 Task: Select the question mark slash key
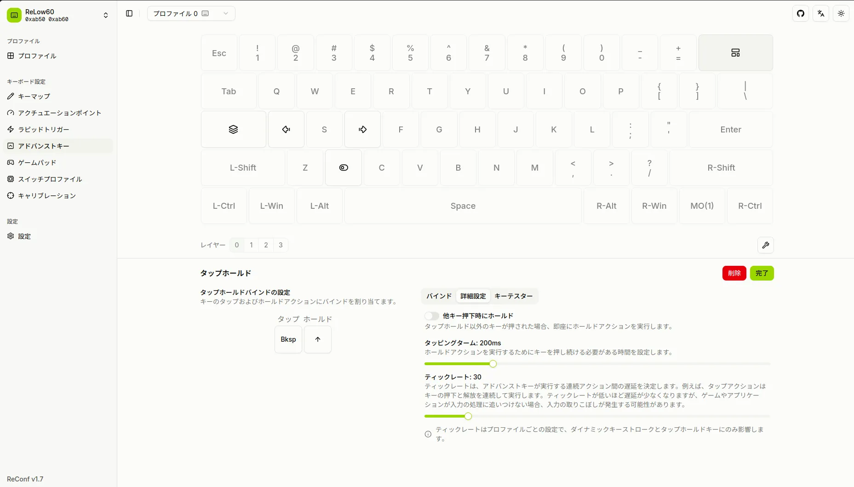click(649, 167)
